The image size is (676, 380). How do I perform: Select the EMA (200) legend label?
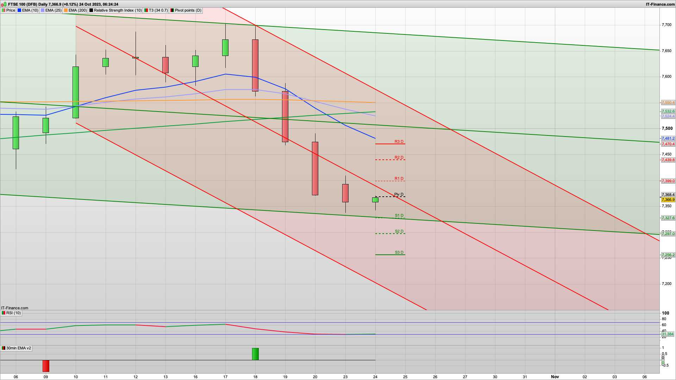click(x=78, y=10)
